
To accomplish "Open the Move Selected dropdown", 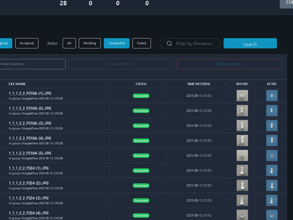I will pyautogui.click(x=33, y=64).
